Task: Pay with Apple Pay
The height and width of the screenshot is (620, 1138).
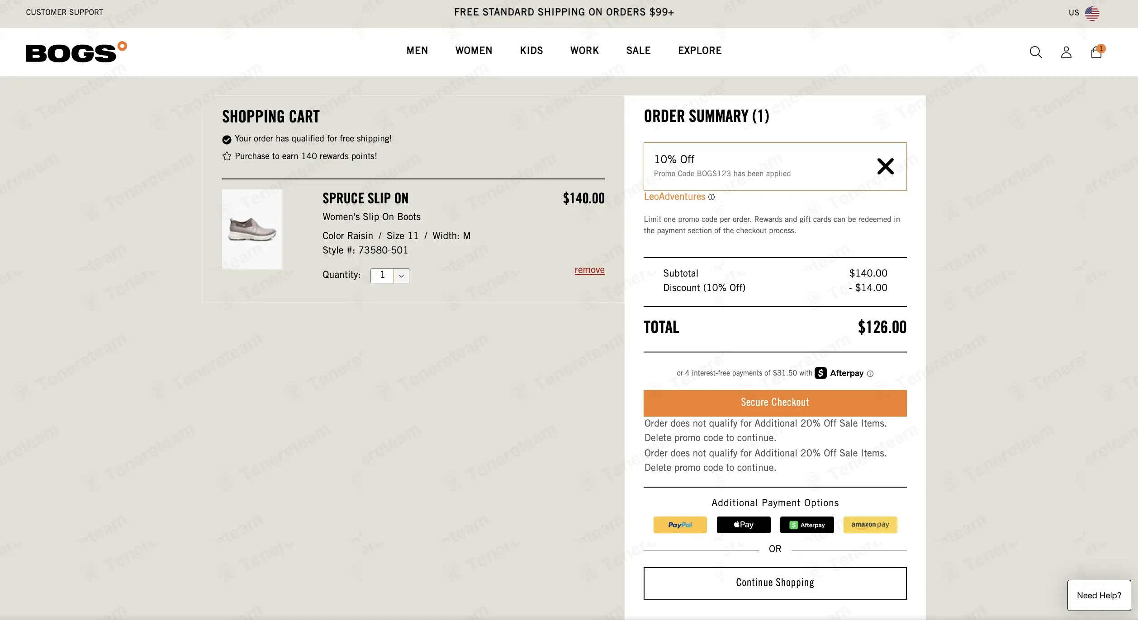Action: click(744, 525)
